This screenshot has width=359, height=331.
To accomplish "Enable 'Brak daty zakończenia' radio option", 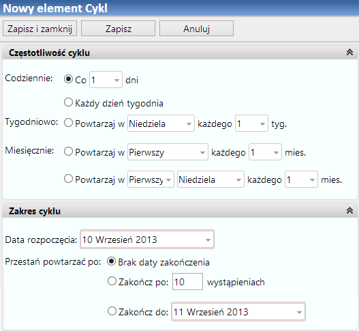I will pos(112,261).
